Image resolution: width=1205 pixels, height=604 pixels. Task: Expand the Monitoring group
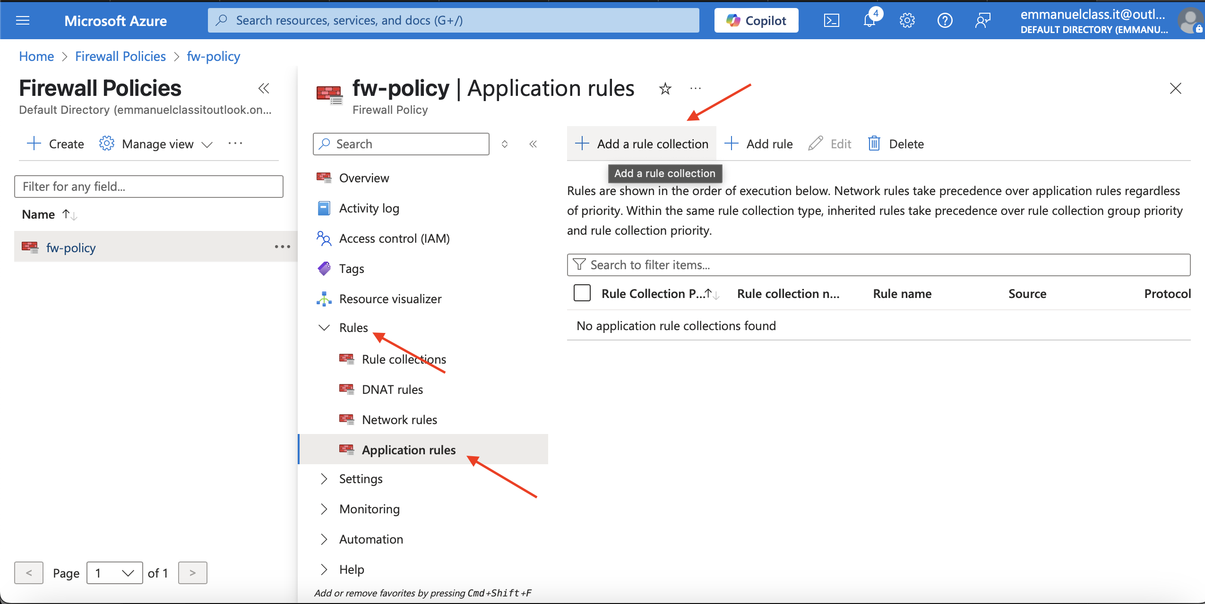click(369, 509)
